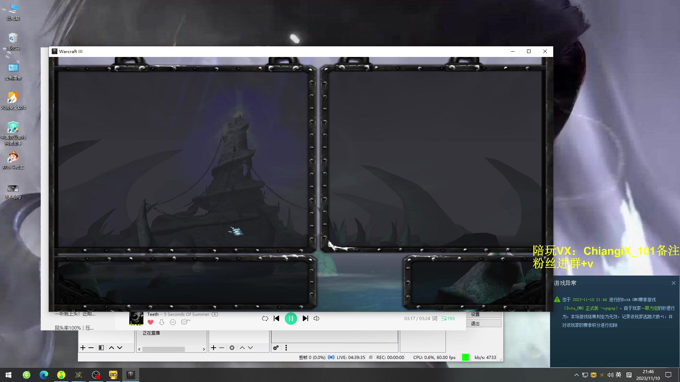
Task: Click the volume speaker icon in music player
Action: pyautogui.click(x=317, y=318)
